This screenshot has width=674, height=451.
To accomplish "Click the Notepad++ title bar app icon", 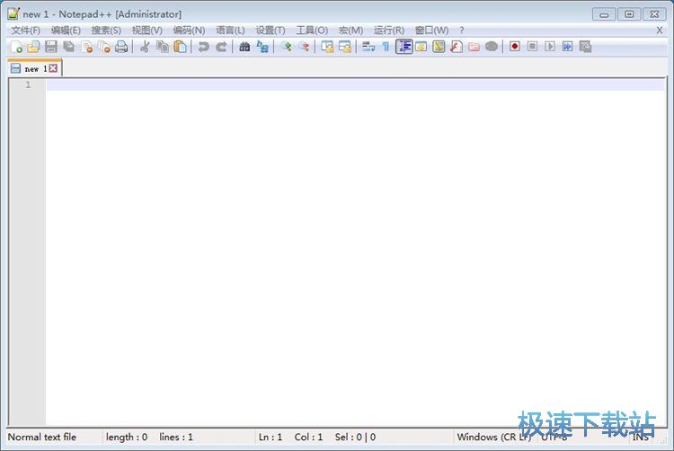I will 13,13.
